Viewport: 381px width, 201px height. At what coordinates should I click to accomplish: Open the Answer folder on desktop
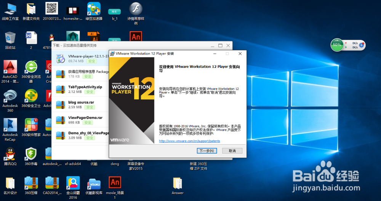tap(178, 186)
